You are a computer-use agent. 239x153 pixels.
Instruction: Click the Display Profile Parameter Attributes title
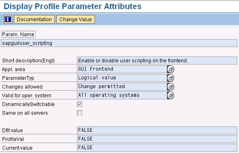click(73, 6)
